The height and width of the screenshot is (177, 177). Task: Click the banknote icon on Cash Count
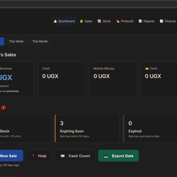[x=63, y=156]
